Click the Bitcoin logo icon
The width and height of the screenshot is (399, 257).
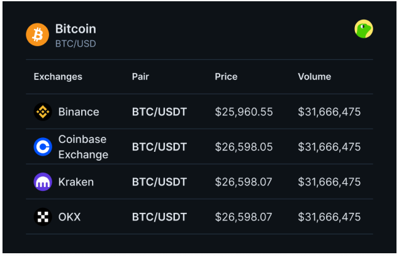[37, 35]
